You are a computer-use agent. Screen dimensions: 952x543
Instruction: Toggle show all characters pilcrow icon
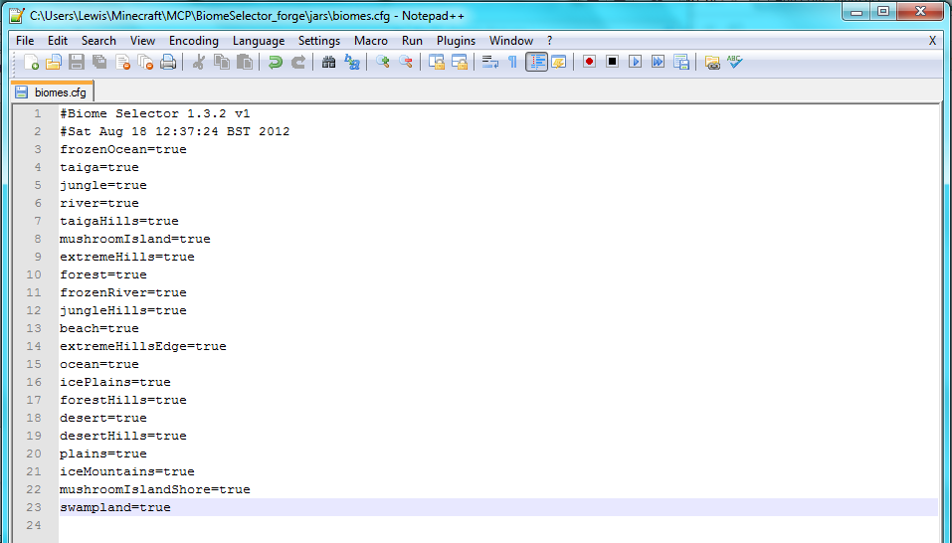513,62
